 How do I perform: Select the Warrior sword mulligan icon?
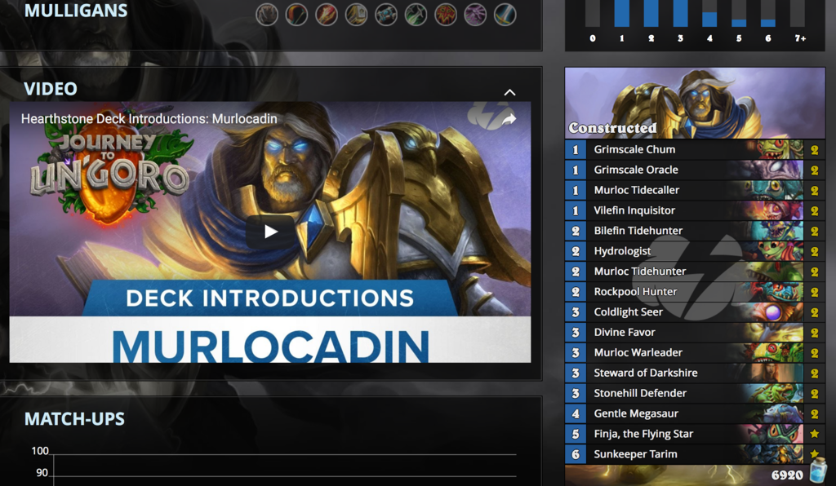point(505,15)
